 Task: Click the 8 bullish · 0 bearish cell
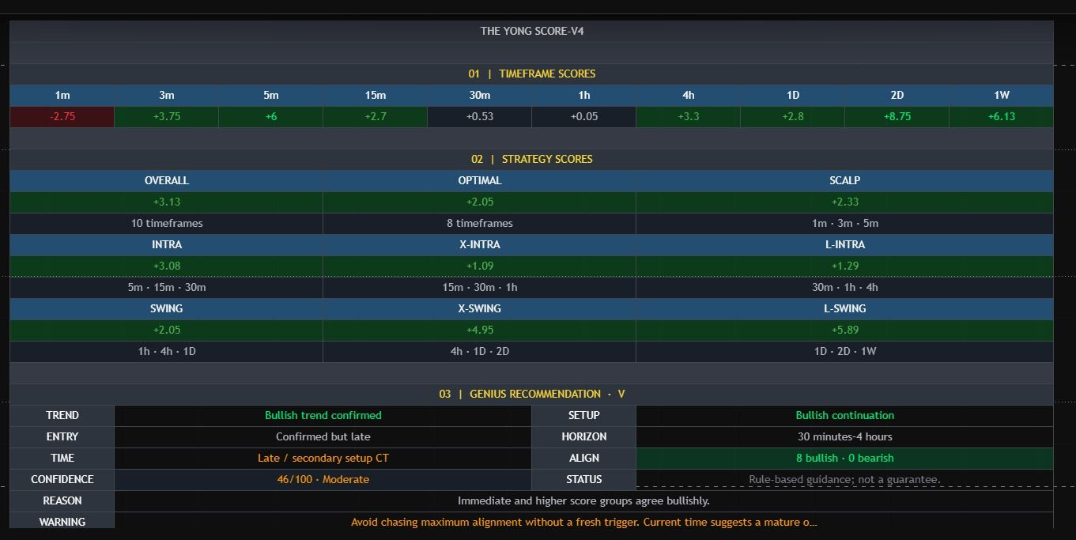(x=844, y=458)
